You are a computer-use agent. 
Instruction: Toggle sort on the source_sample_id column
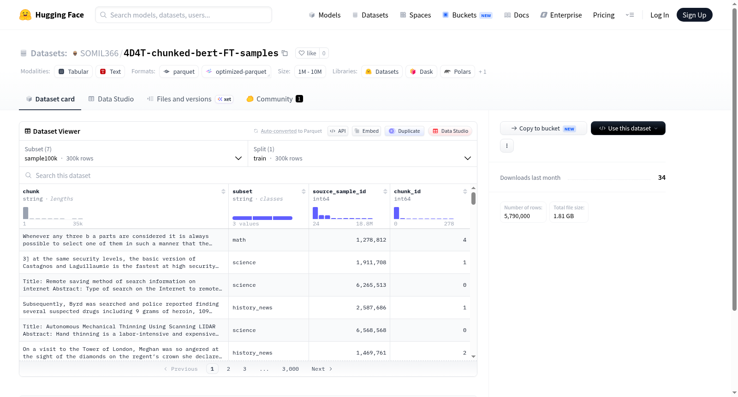pyautogui.click(x=385, y=191)
